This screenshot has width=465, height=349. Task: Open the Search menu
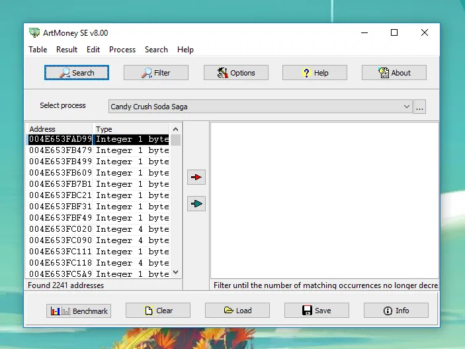pos(156,50)
